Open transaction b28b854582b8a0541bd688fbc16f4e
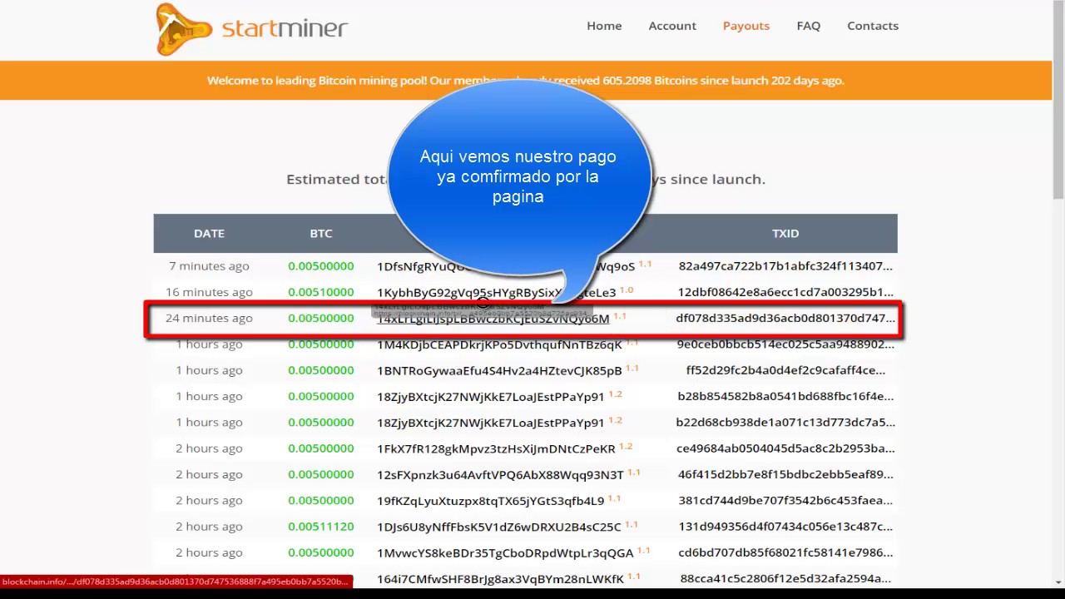The width and height of the screenshot is (1065, 599). click(x=785, y=397)
